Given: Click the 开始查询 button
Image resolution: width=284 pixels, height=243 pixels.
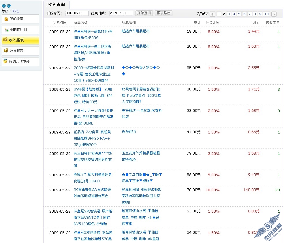Looking at the screenshot, I should pos(144,13).
